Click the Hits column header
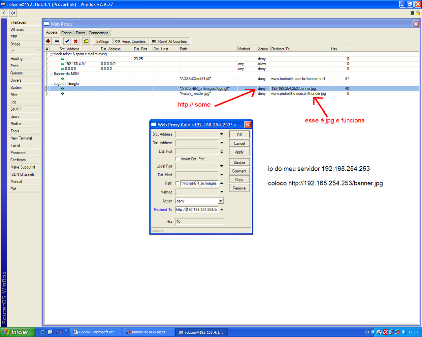 click(340, 49)
